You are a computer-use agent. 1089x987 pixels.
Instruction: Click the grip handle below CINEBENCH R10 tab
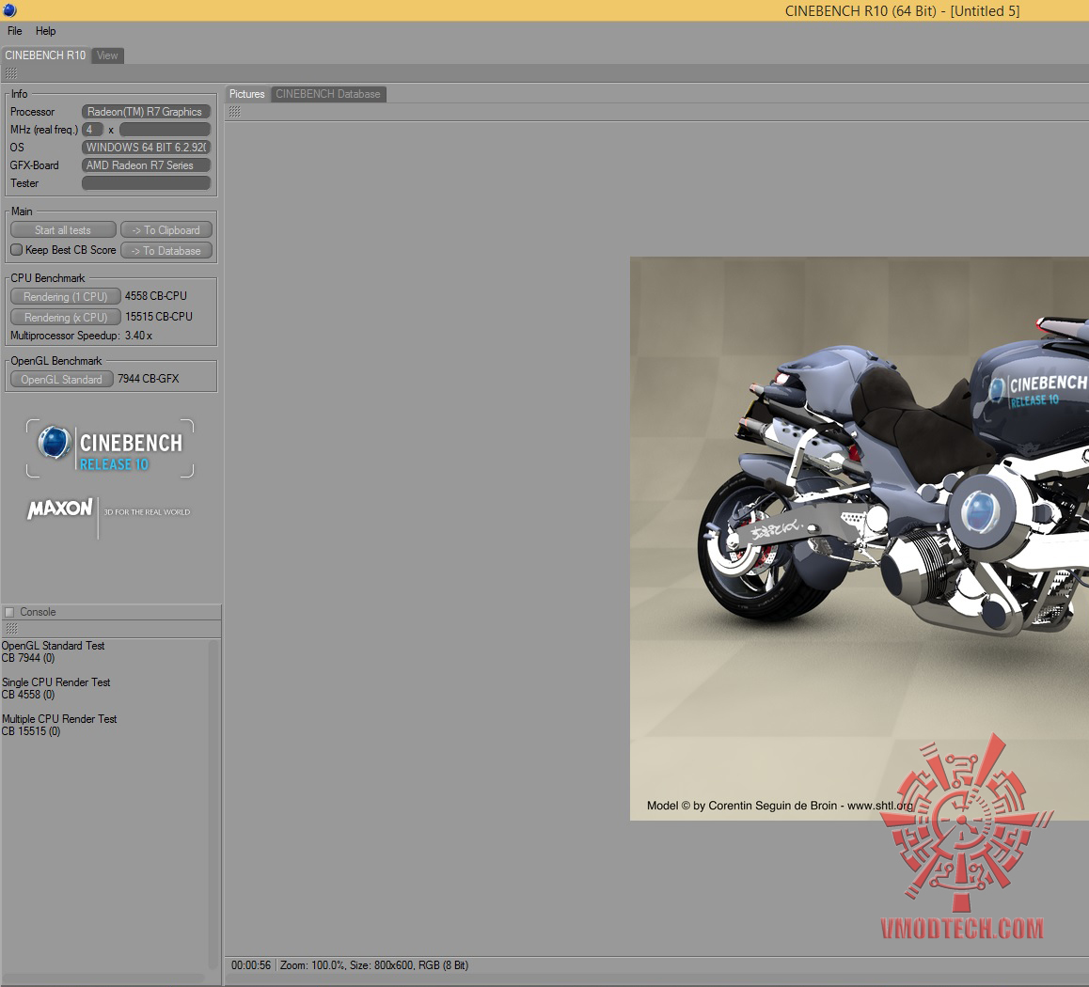click(x=11, y=73)
